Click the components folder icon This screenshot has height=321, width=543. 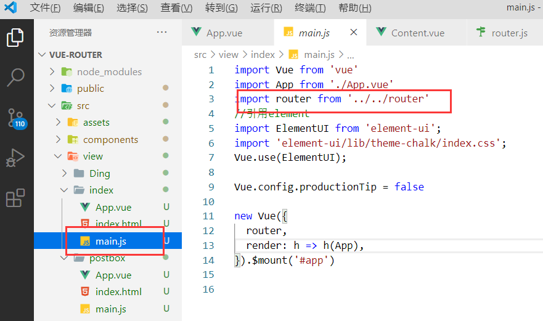73,139
